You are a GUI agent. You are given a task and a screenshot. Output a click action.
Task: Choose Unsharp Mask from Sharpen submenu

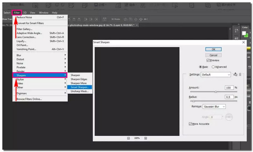click(x=80, y=91)
